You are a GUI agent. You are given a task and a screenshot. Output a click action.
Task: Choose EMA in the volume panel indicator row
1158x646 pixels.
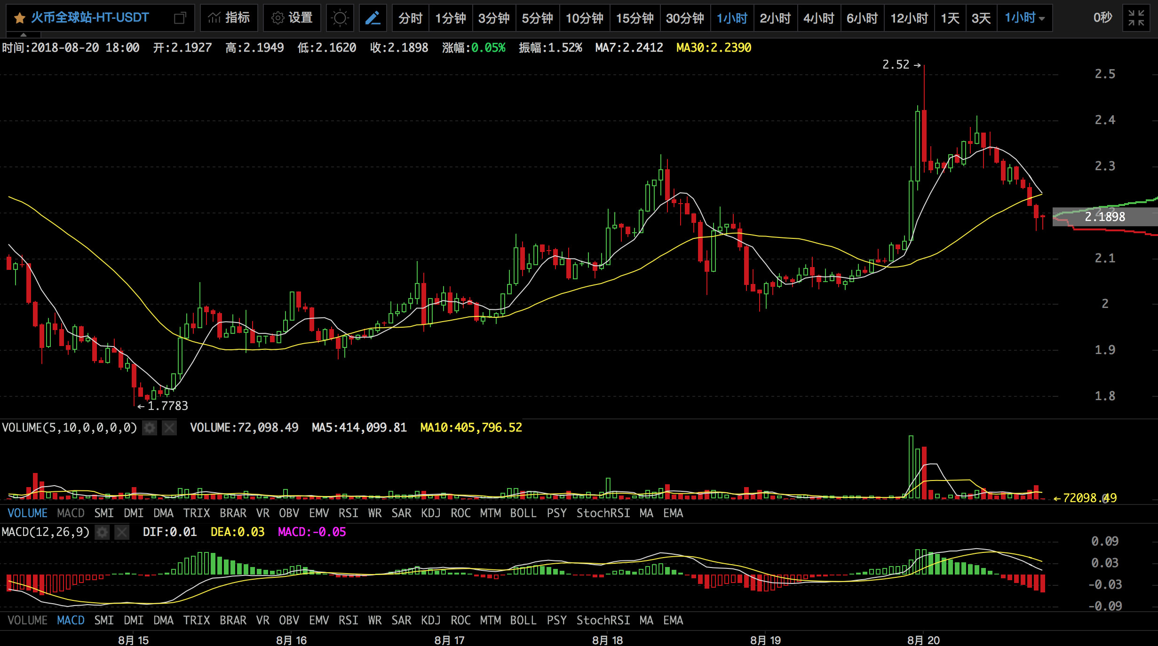[673, 513]
